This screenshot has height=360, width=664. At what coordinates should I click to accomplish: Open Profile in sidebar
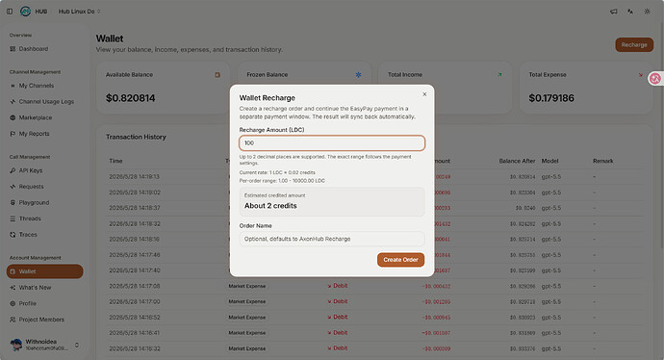(x=45, y=303)
